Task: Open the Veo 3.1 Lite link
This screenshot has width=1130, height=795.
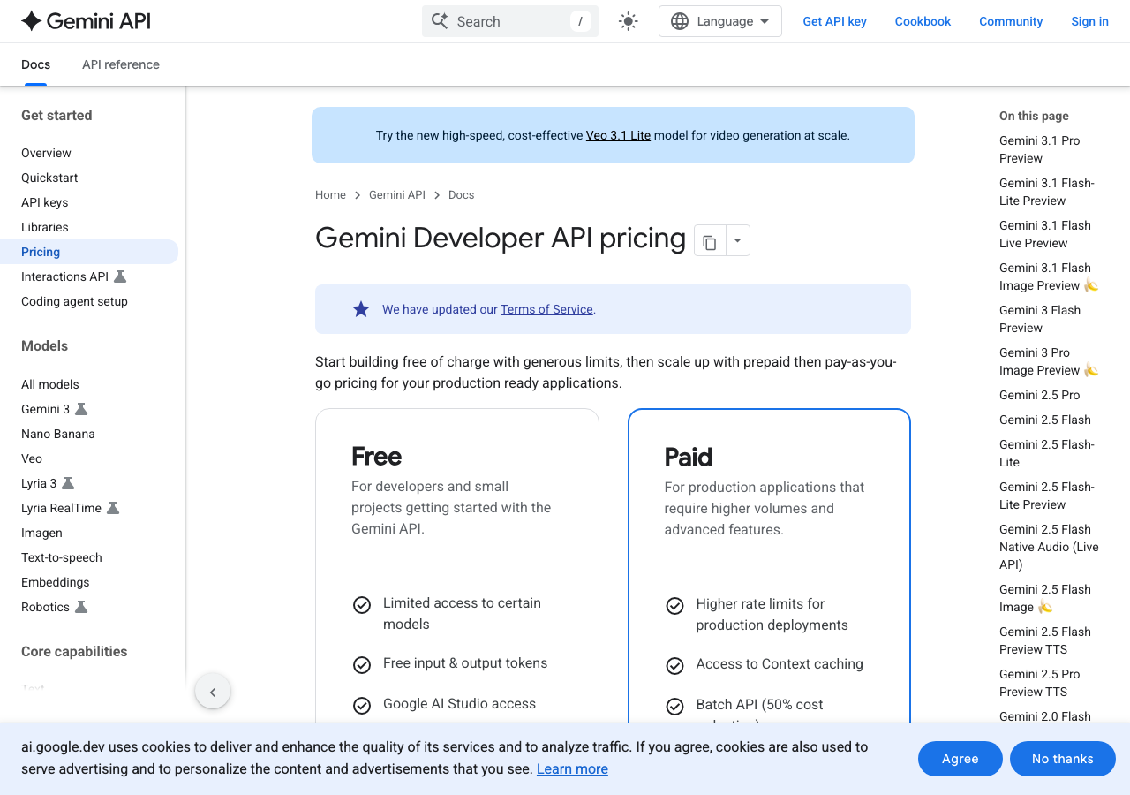Action: pyautogui.click(x=618, y=135)
